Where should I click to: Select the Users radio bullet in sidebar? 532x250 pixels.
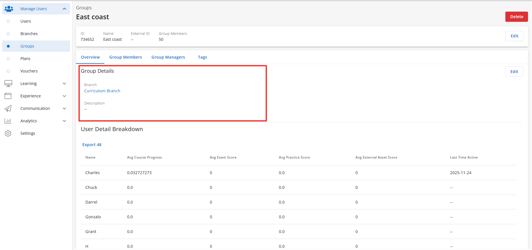click(8, 21)
